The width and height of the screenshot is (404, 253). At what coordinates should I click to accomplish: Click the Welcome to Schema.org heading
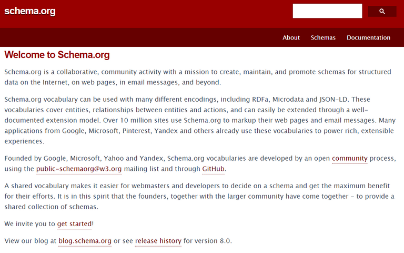point(57,55)
